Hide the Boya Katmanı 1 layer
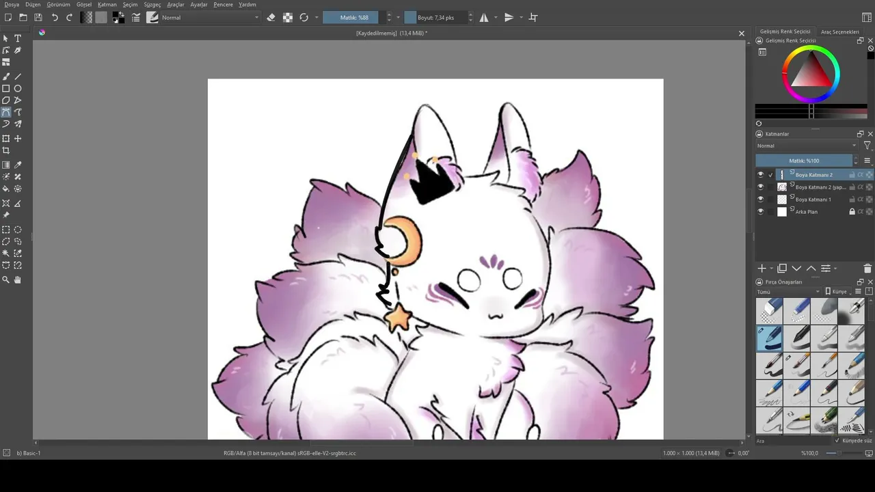875x492 pixels. 760,200
